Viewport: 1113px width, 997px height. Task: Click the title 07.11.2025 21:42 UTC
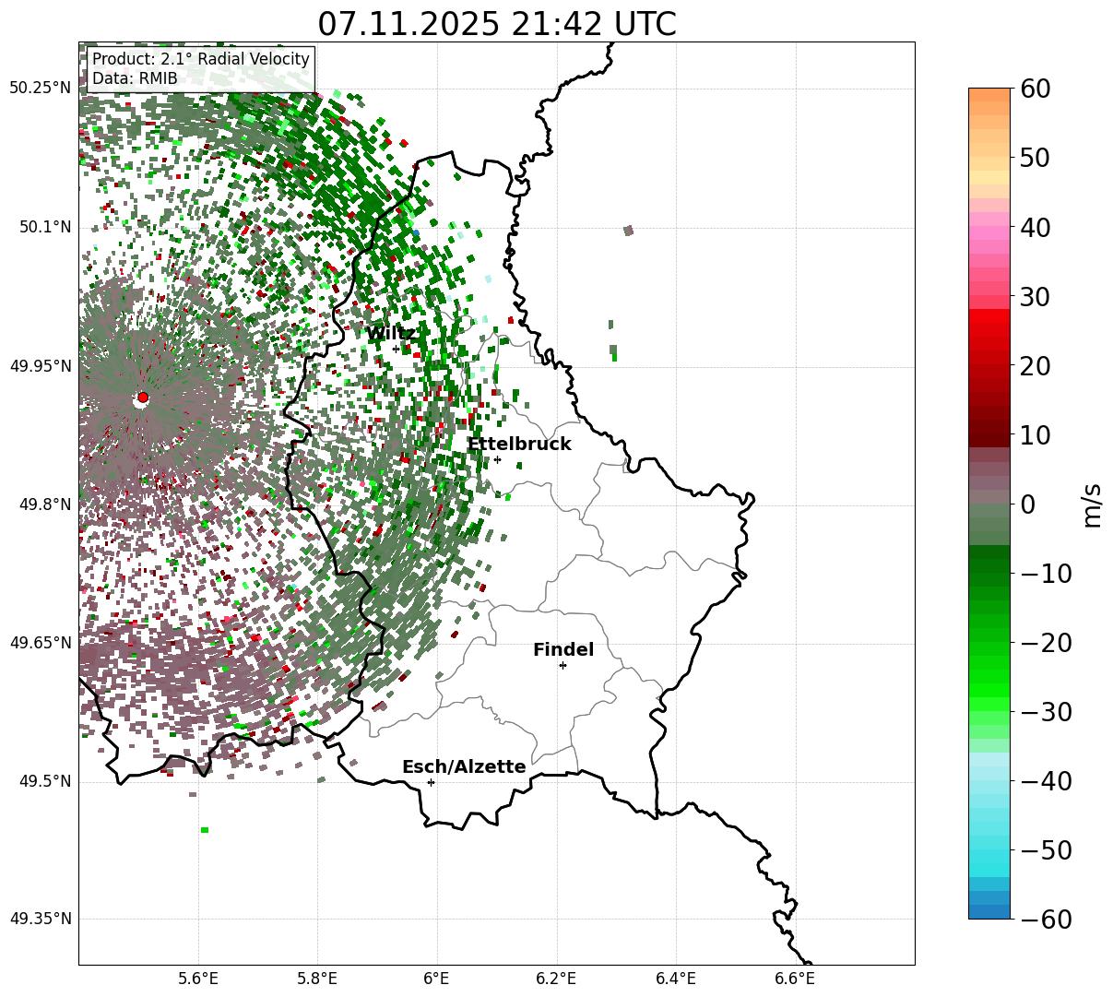point(497,23)
